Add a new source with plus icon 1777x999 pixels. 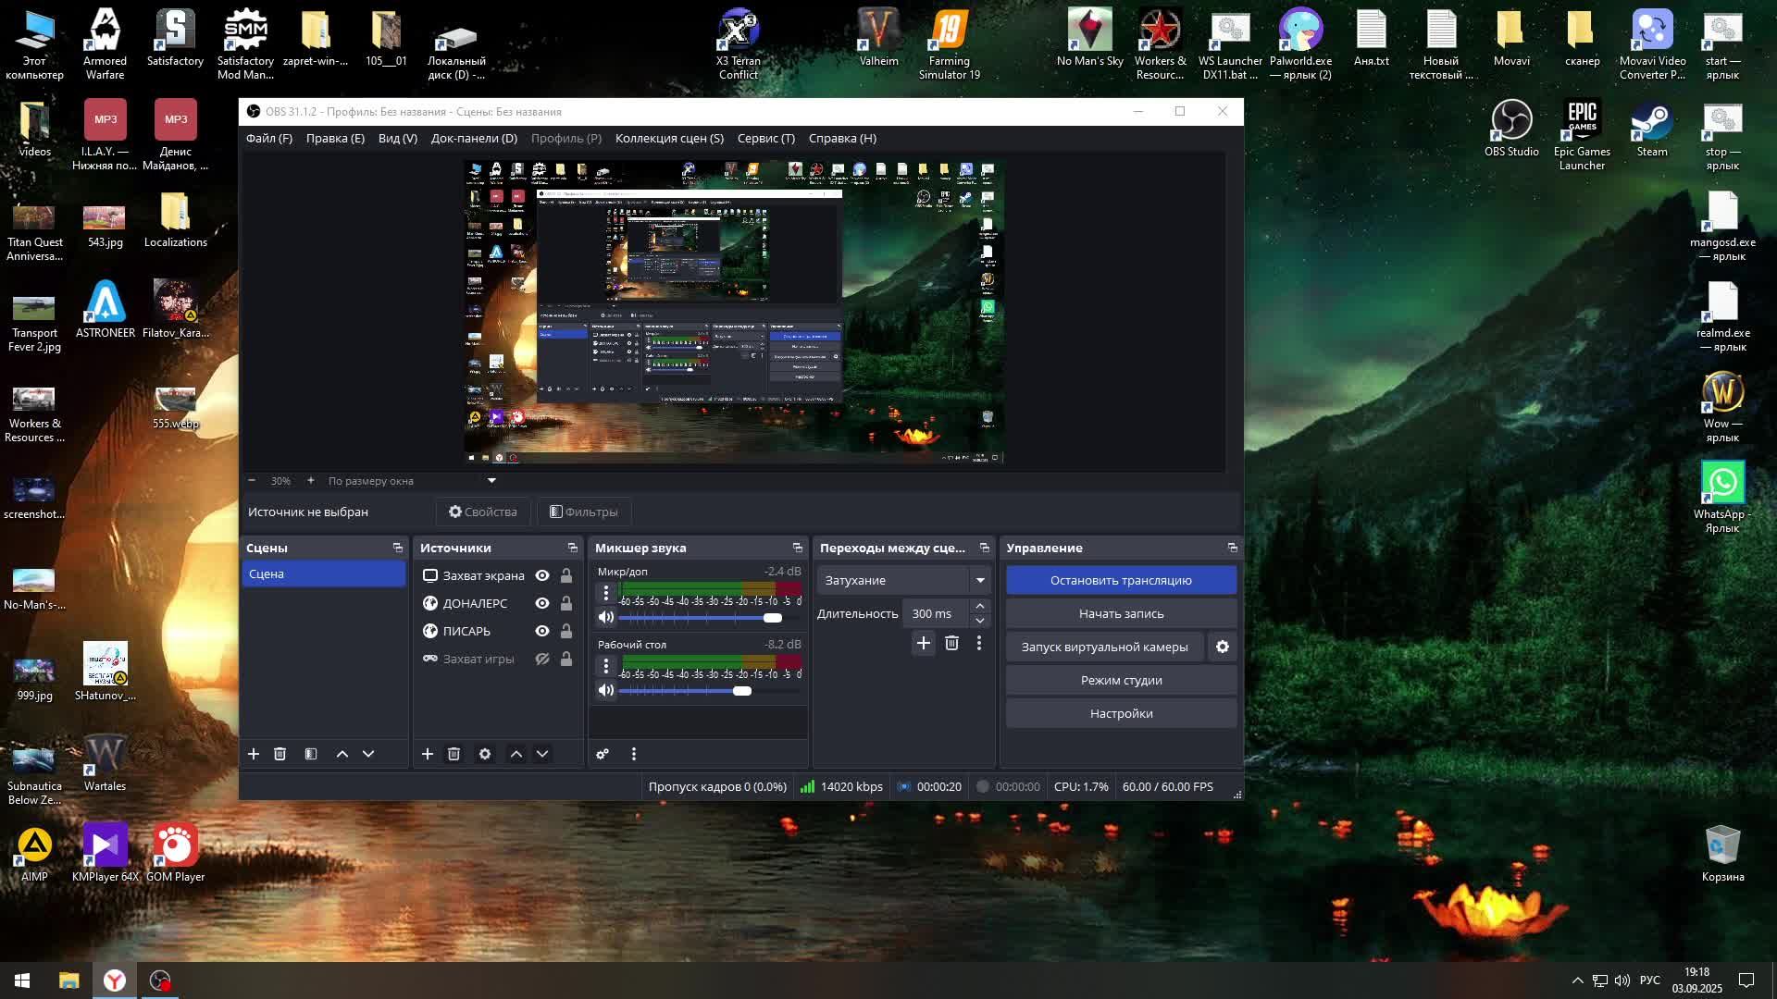tap(427, 754)
